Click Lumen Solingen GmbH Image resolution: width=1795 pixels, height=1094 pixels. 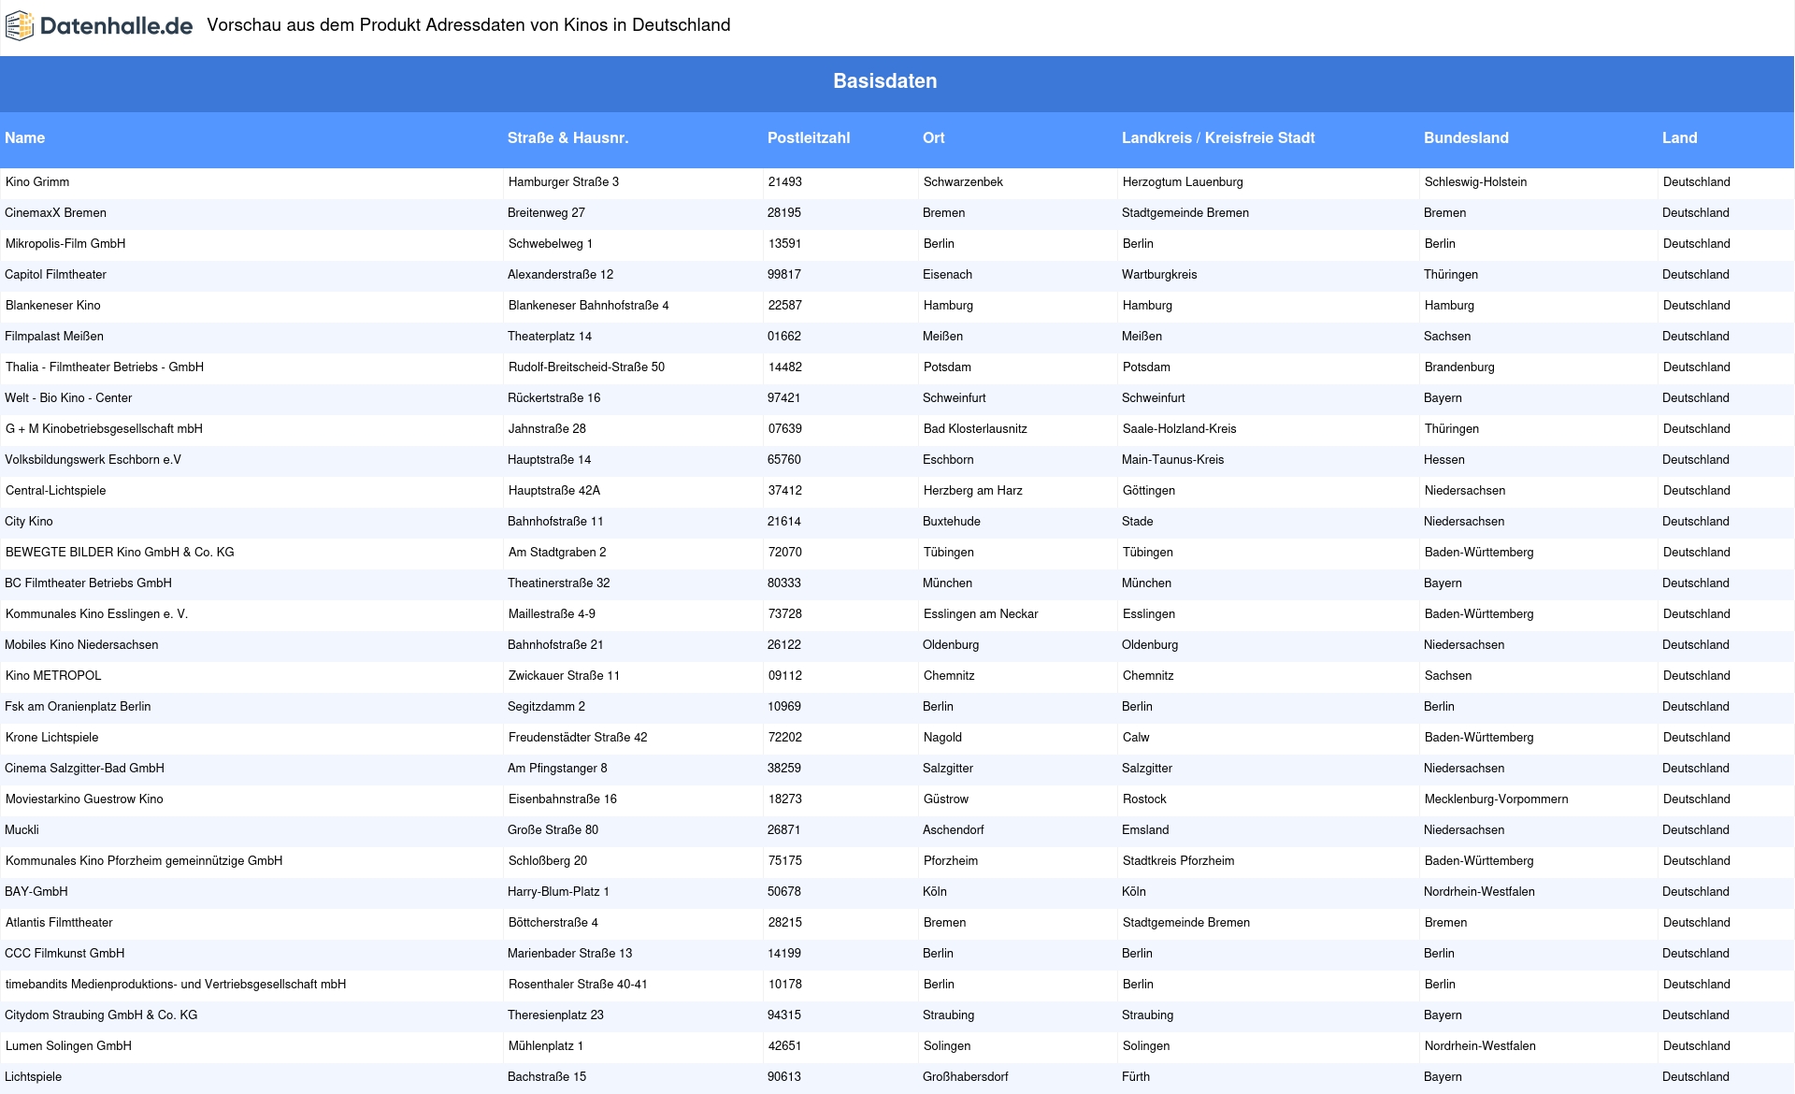tap(68, 1046)
